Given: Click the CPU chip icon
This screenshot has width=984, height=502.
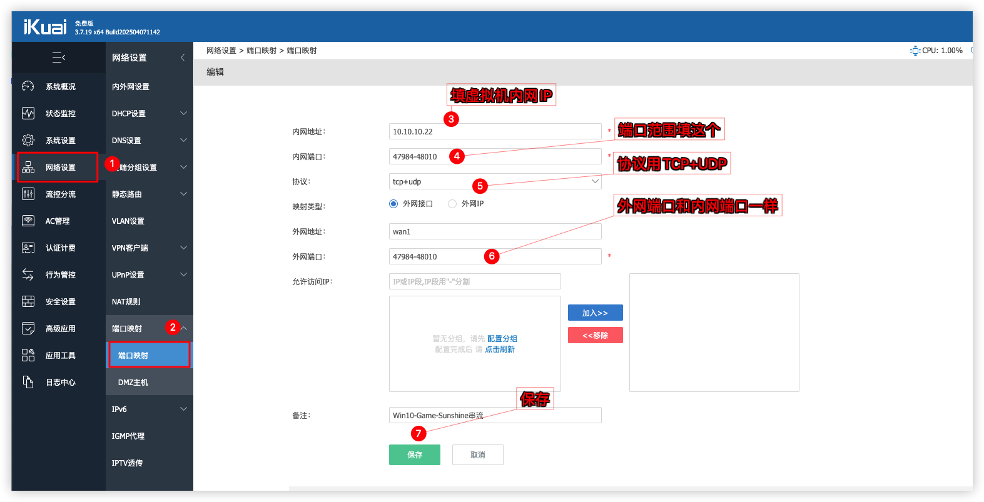Looking at the screenshot, I should click(915, 51).
